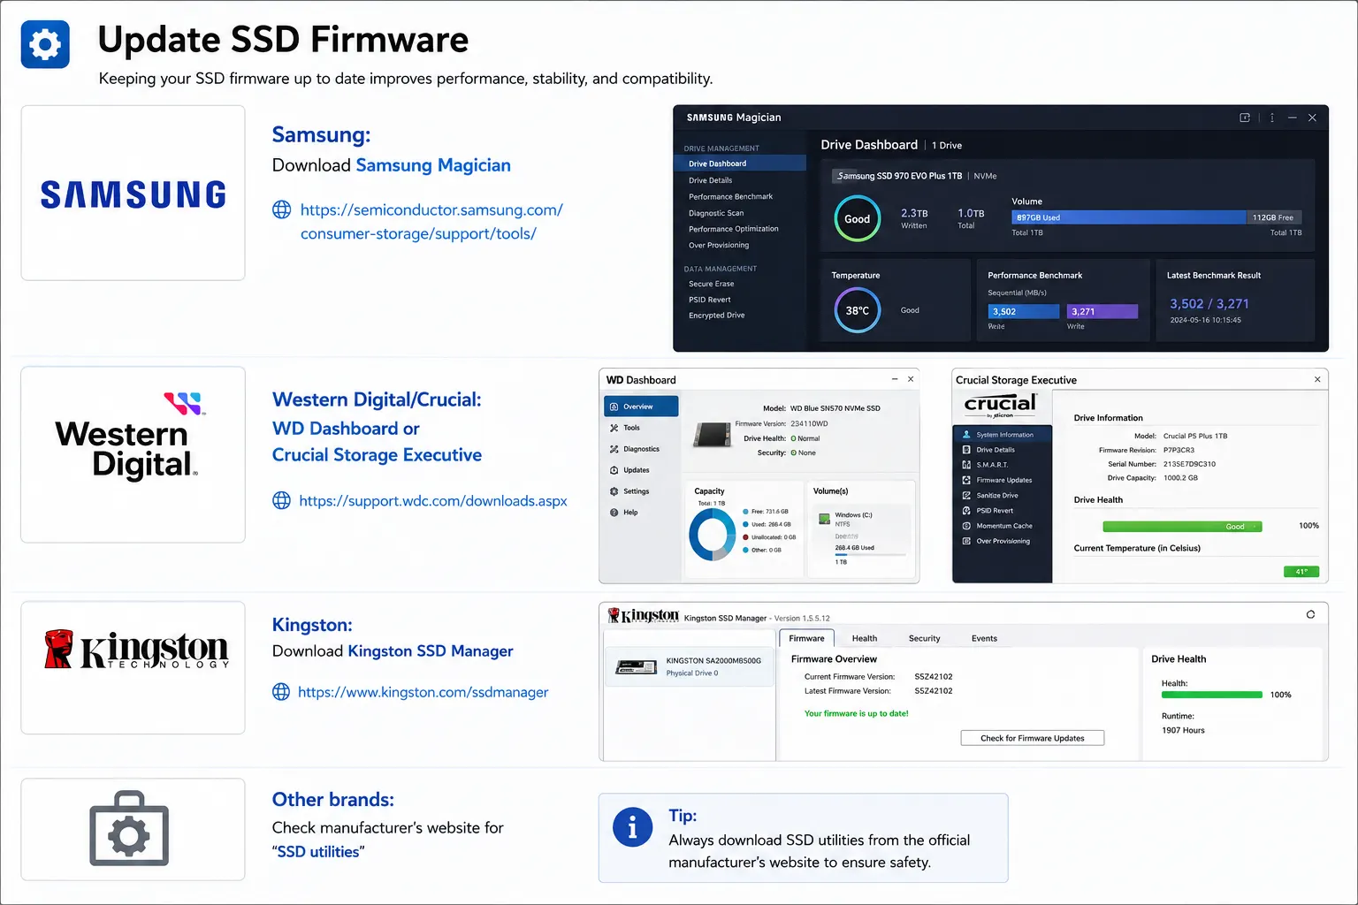Select Drive Dashboard in Samsung Magician sidebar
This screenshot has width=1358, height=905.
pos(740,164)
